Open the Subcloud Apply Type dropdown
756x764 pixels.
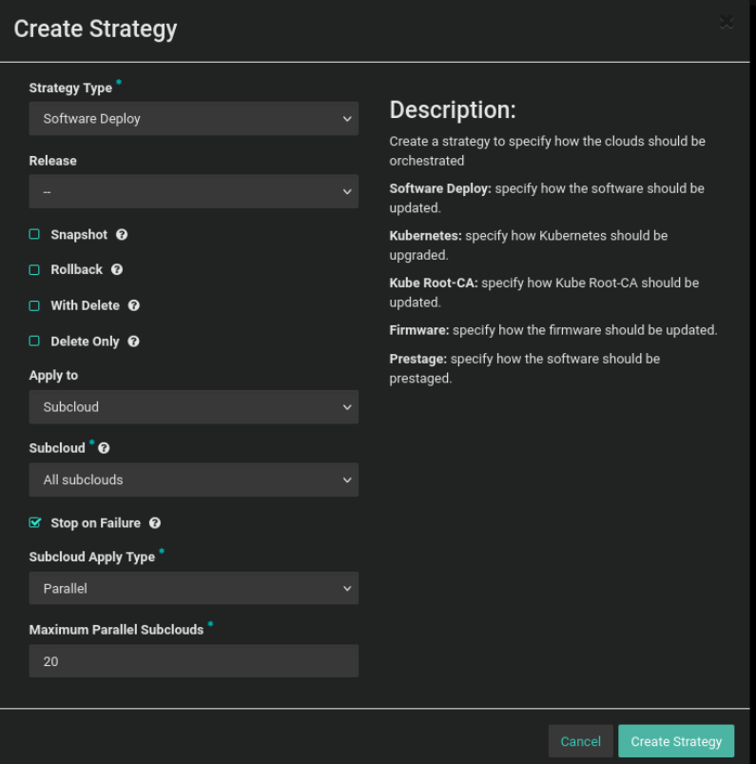pos(194,588)
